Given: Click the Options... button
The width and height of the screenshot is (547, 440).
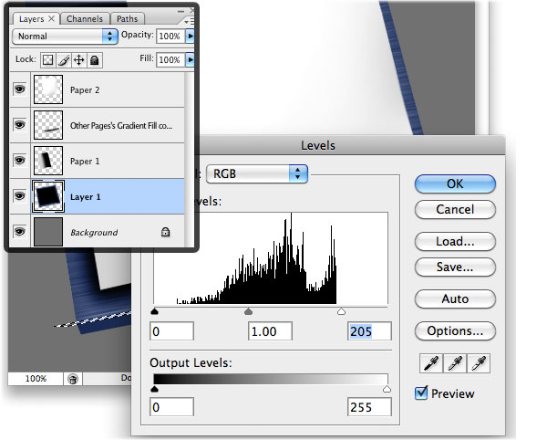Looking at the screenshot, I should (455, 331).
